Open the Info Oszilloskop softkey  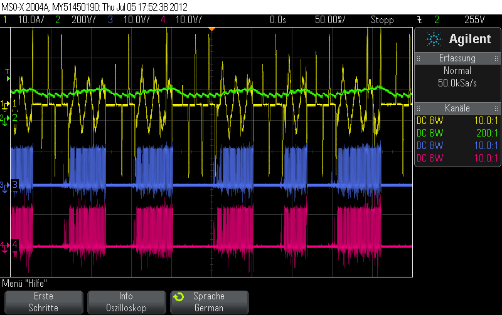[127, 302]
